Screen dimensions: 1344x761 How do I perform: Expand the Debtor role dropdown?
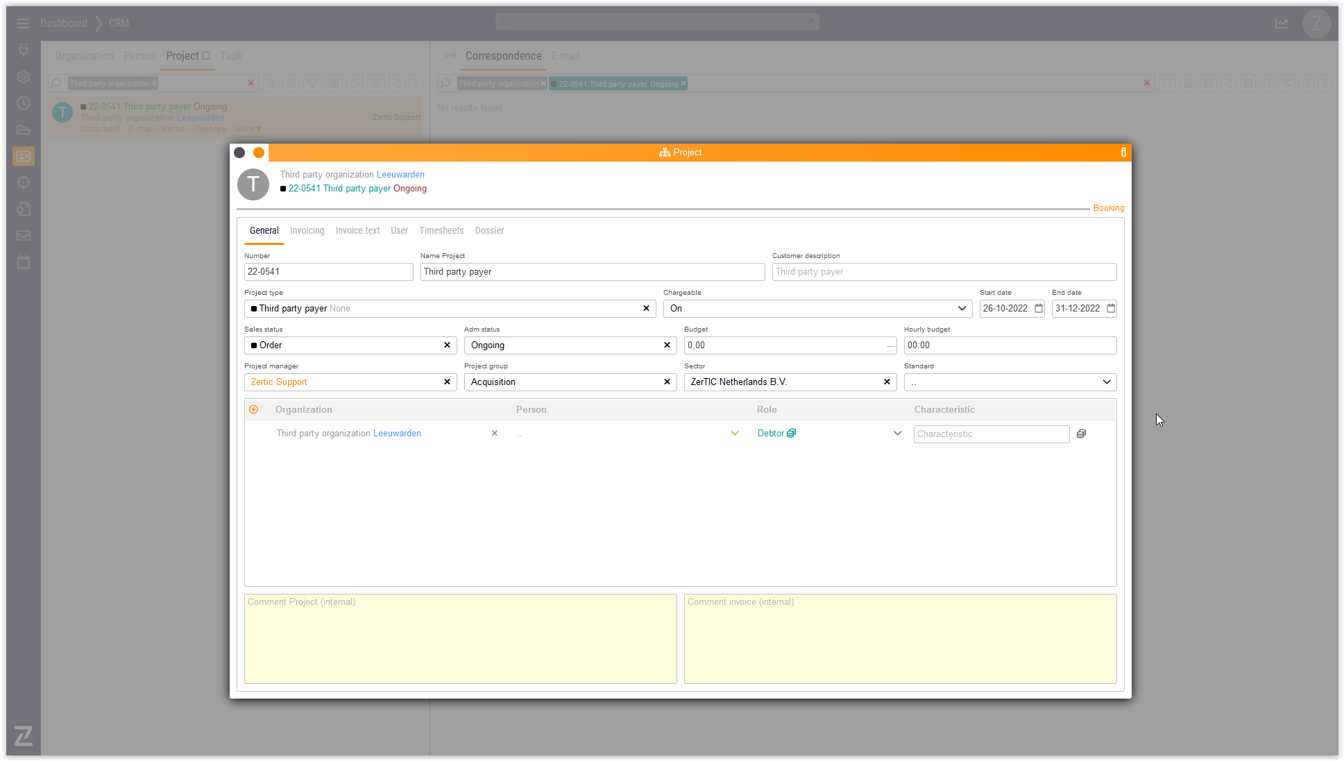[x=897, y=433]
